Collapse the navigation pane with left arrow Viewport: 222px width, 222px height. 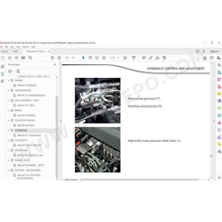coord(61,121)
